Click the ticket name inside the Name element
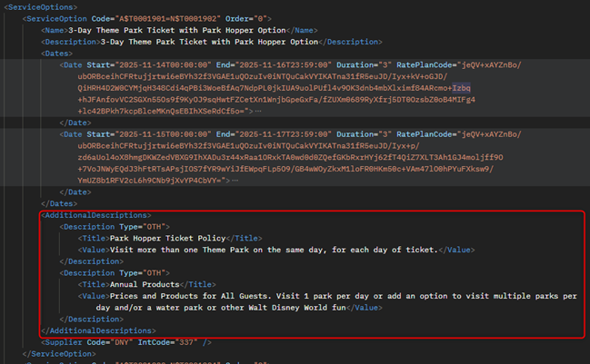Viewport: 590px width, 364px height. [177, 31]
